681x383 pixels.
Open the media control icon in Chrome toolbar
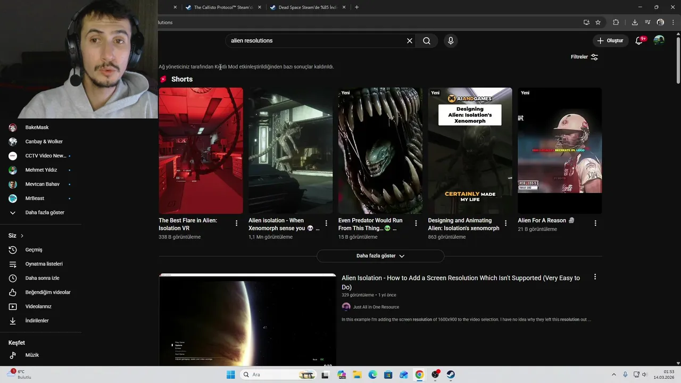coord(647,22)
